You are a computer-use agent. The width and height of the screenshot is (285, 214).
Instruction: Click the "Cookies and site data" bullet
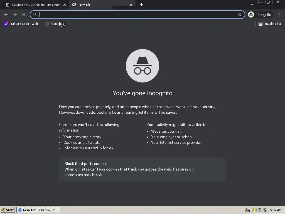(x=82, y=142)
